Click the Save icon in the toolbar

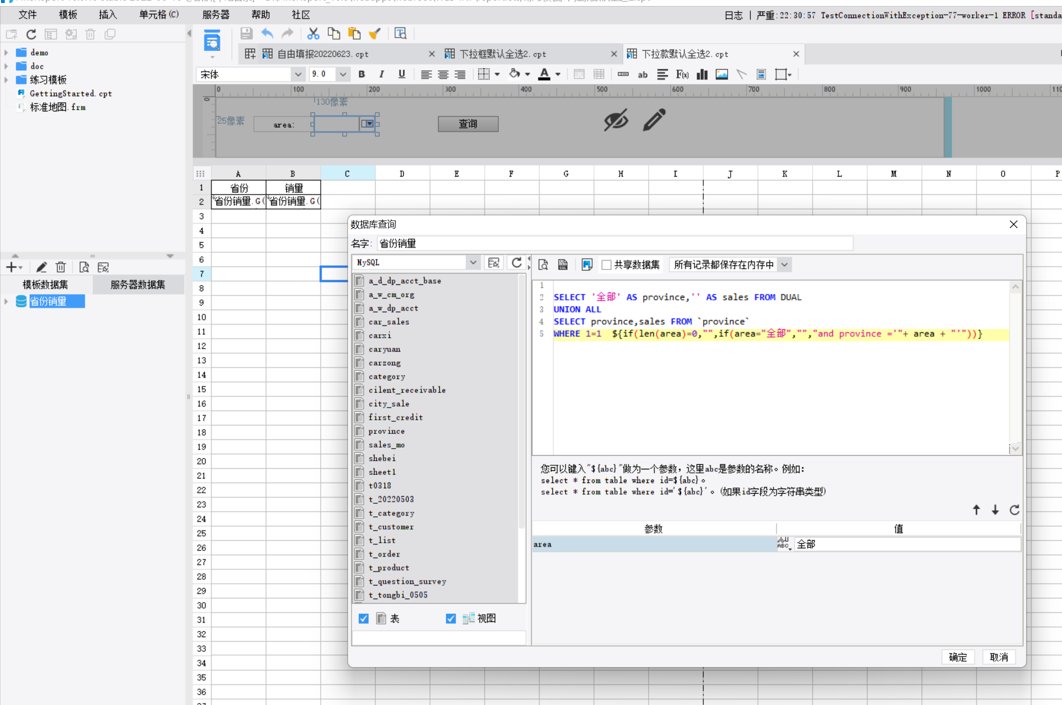(x=246, y=34)
